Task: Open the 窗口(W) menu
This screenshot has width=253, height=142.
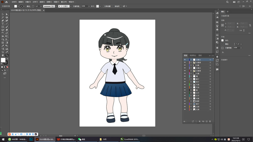Action: pyautogui.click(x=64, y=2)
